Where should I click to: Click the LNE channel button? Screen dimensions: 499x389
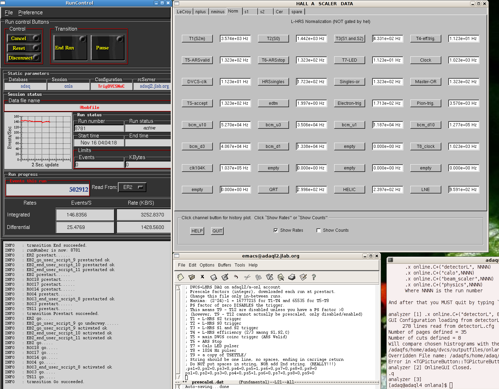pyautogui.click(x=426, y=190)
